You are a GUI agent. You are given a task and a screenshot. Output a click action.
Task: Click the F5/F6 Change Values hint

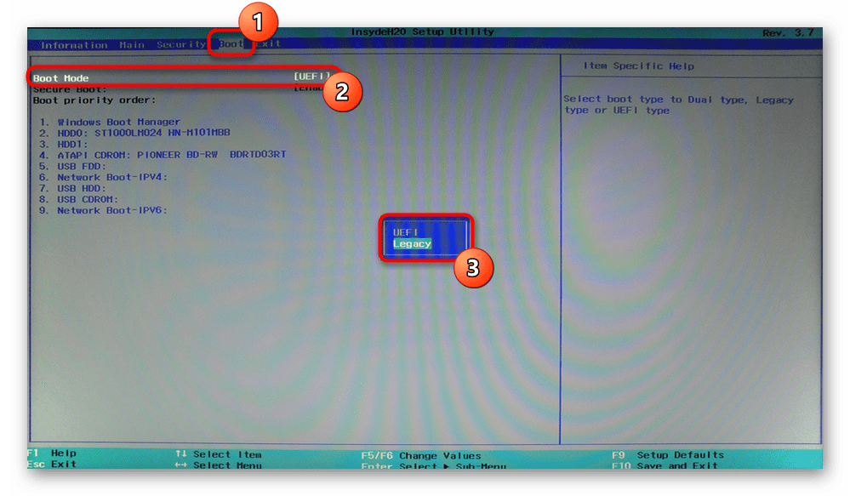pyautogui.click(x=421, y=456)
